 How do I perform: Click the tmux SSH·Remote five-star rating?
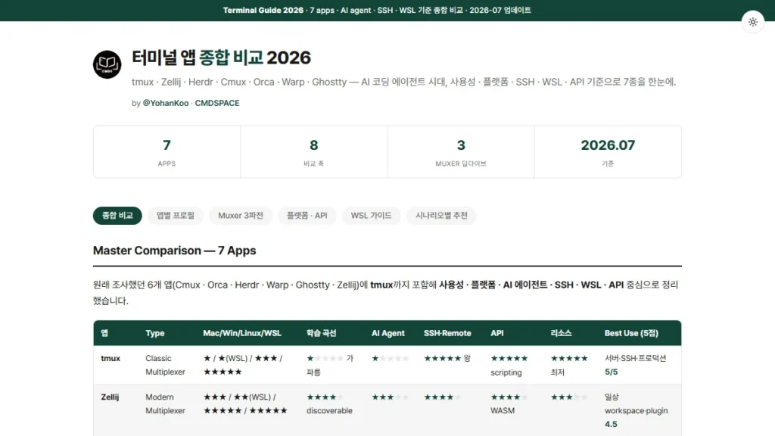click(x=442, y=358)
